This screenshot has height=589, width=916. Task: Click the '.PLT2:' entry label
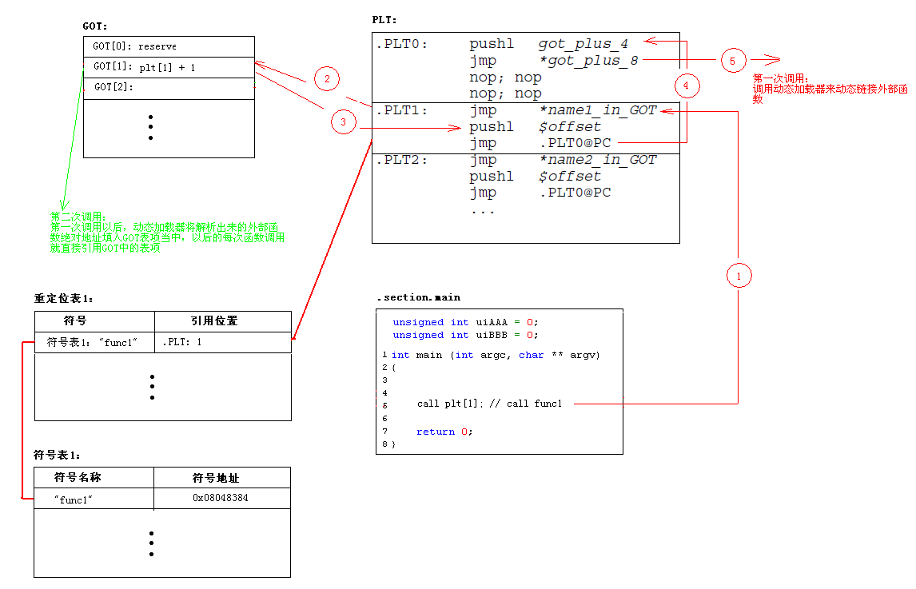pos(402,160)
